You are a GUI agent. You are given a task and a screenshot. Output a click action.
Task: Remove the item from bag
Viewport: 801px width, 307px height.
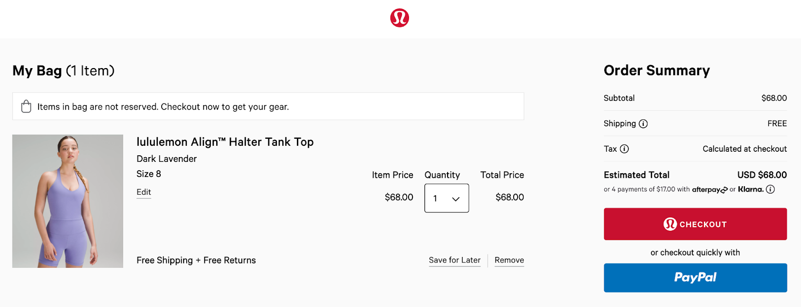[x=509, y=260]
